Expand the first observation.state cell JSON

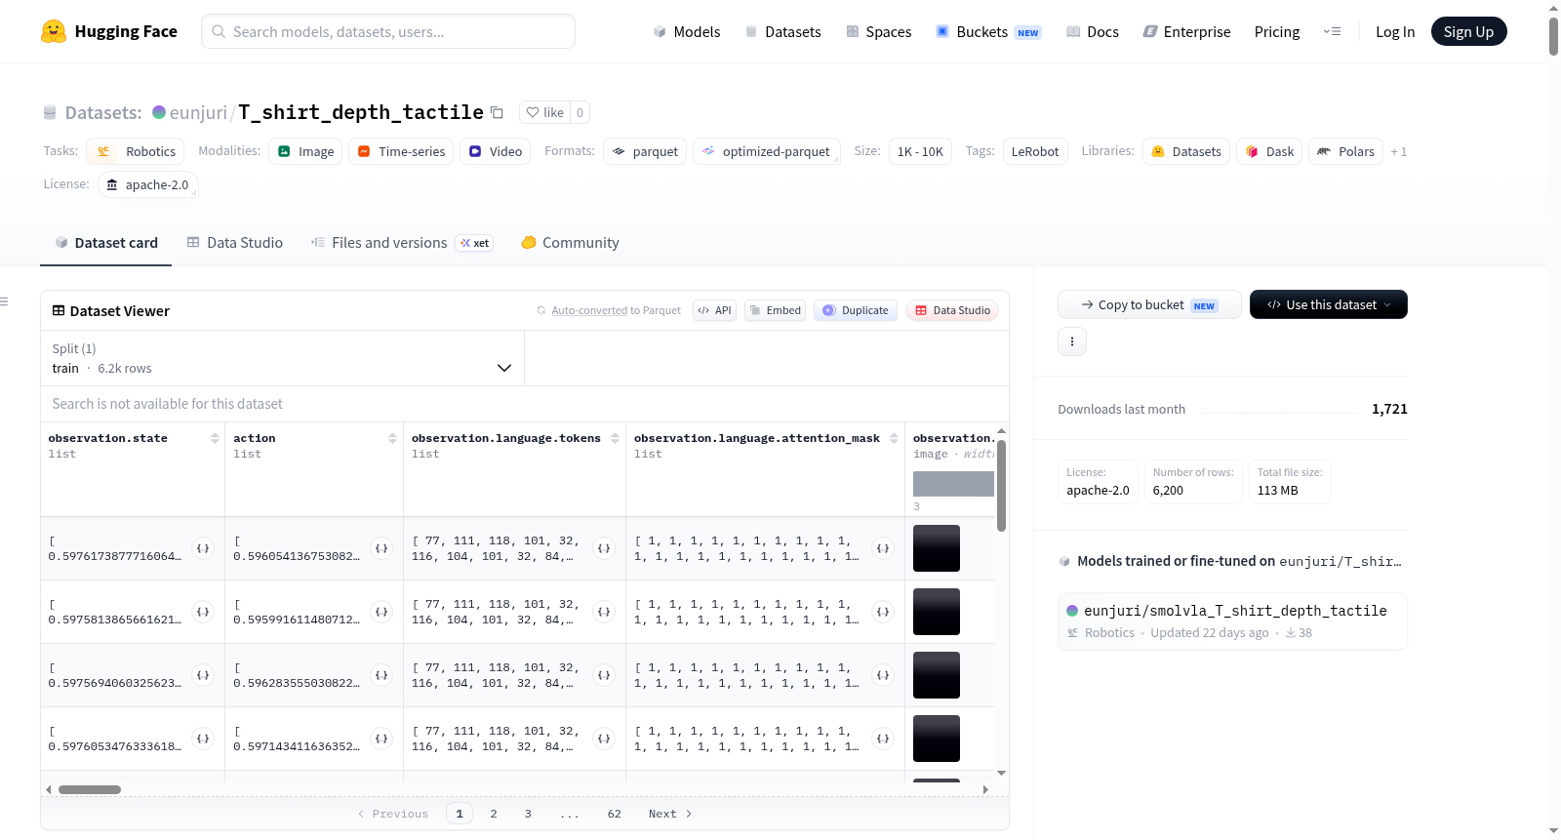coord(203,548)
